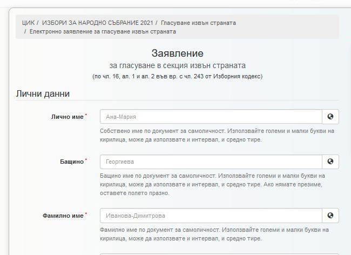This screenshot has height=255, width=351.
Task: Click the Фамилно име field label
Action: (63, 216)
